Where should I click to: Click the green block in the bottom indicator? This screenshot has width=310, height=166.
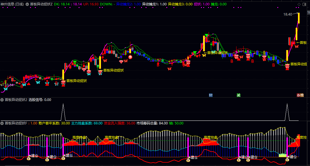(x=282, y=155)
